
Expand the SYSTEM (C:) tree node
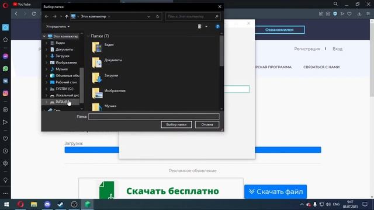point(47,89)
